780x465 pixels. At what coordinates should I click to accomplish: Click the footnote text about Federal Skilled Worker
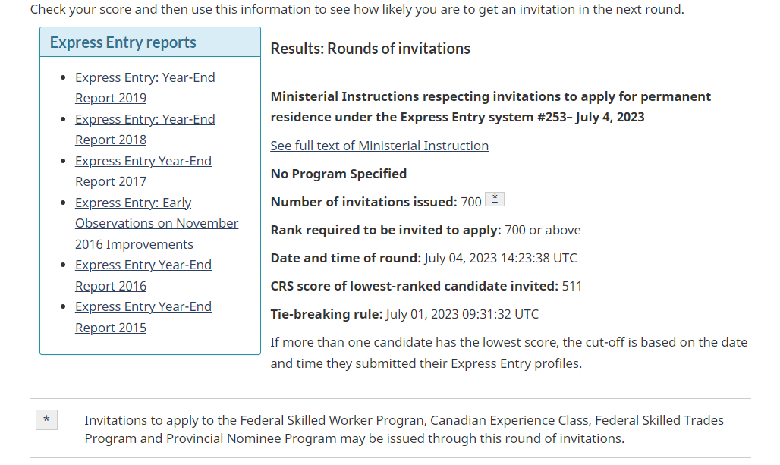[404, 429]
